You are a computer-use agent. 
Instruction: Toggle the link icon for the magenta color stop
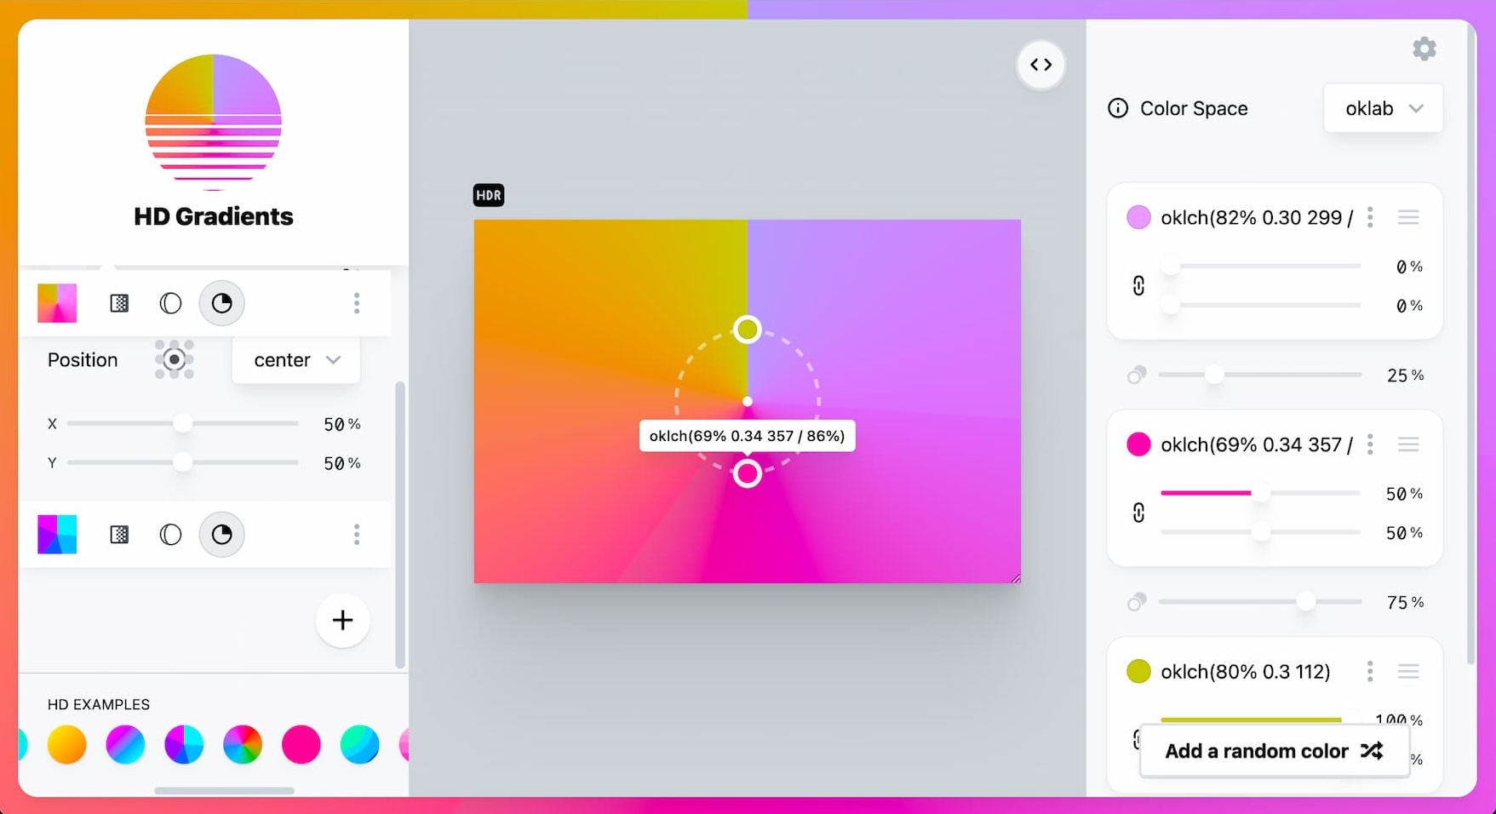pos(1138,513)
